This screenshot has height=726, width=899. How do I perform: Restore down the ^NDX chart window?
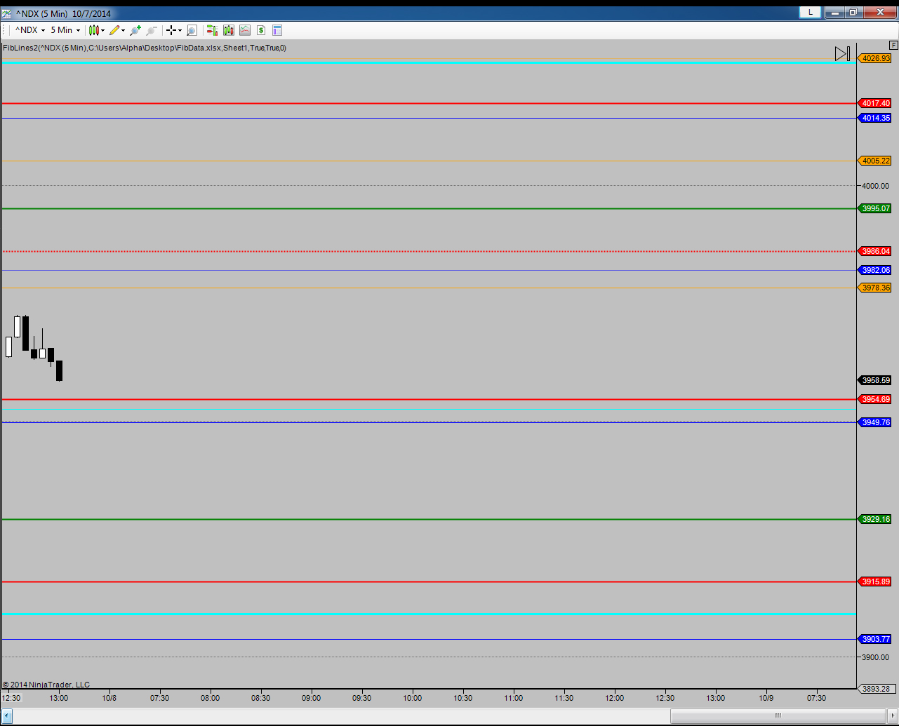pyautogui.click(x=853, y=12)
